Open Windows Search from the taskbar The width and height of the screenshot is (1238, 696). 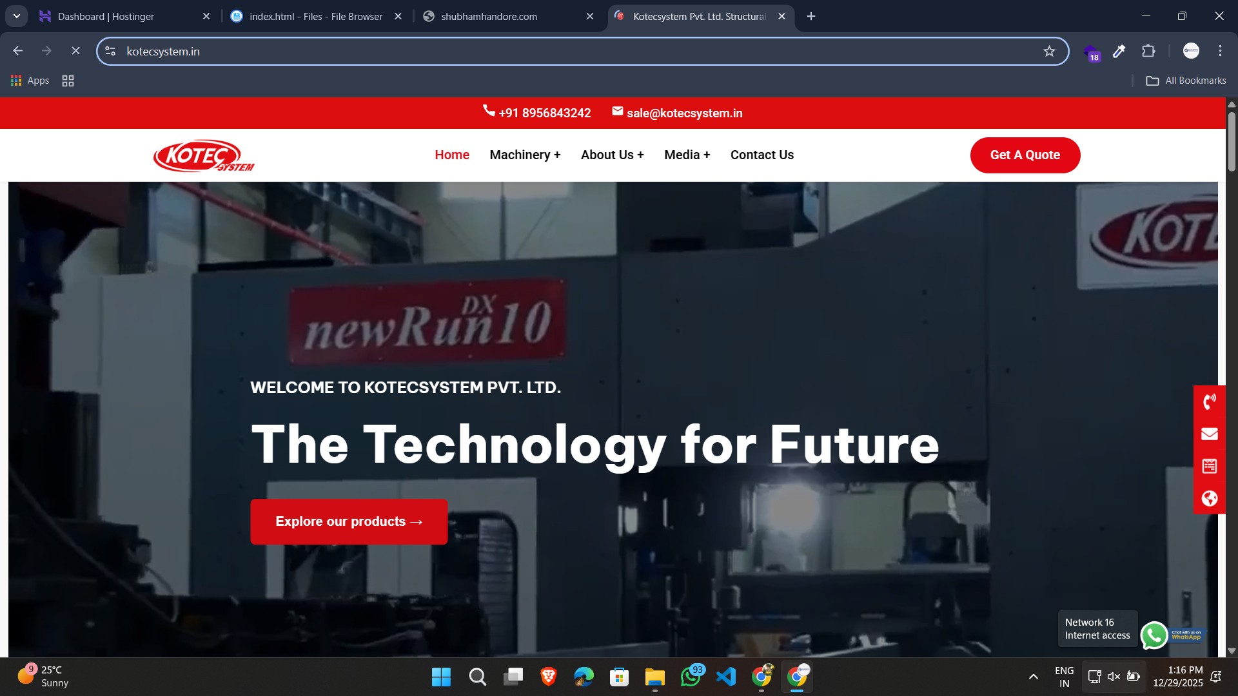(x=477, y=677)
